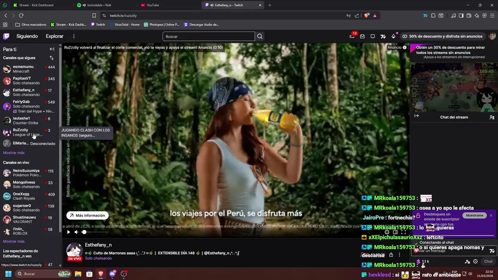Open stream options three-dot menu
The image size is (498, 280).
click(x=399, y=255)
